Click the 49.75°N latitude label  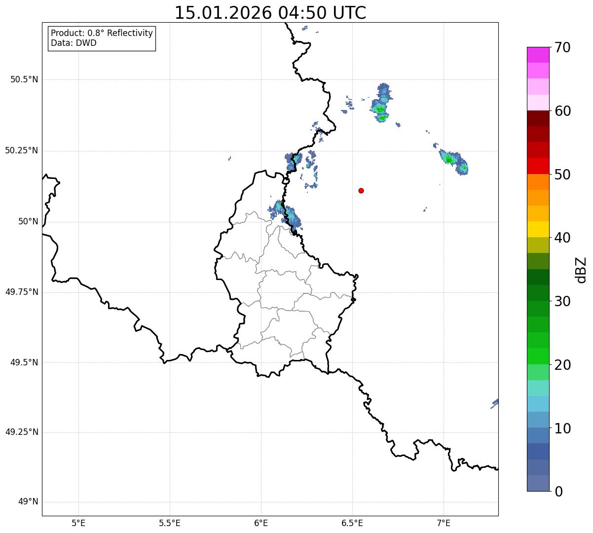pyautogui.click(x=21, y=292)
